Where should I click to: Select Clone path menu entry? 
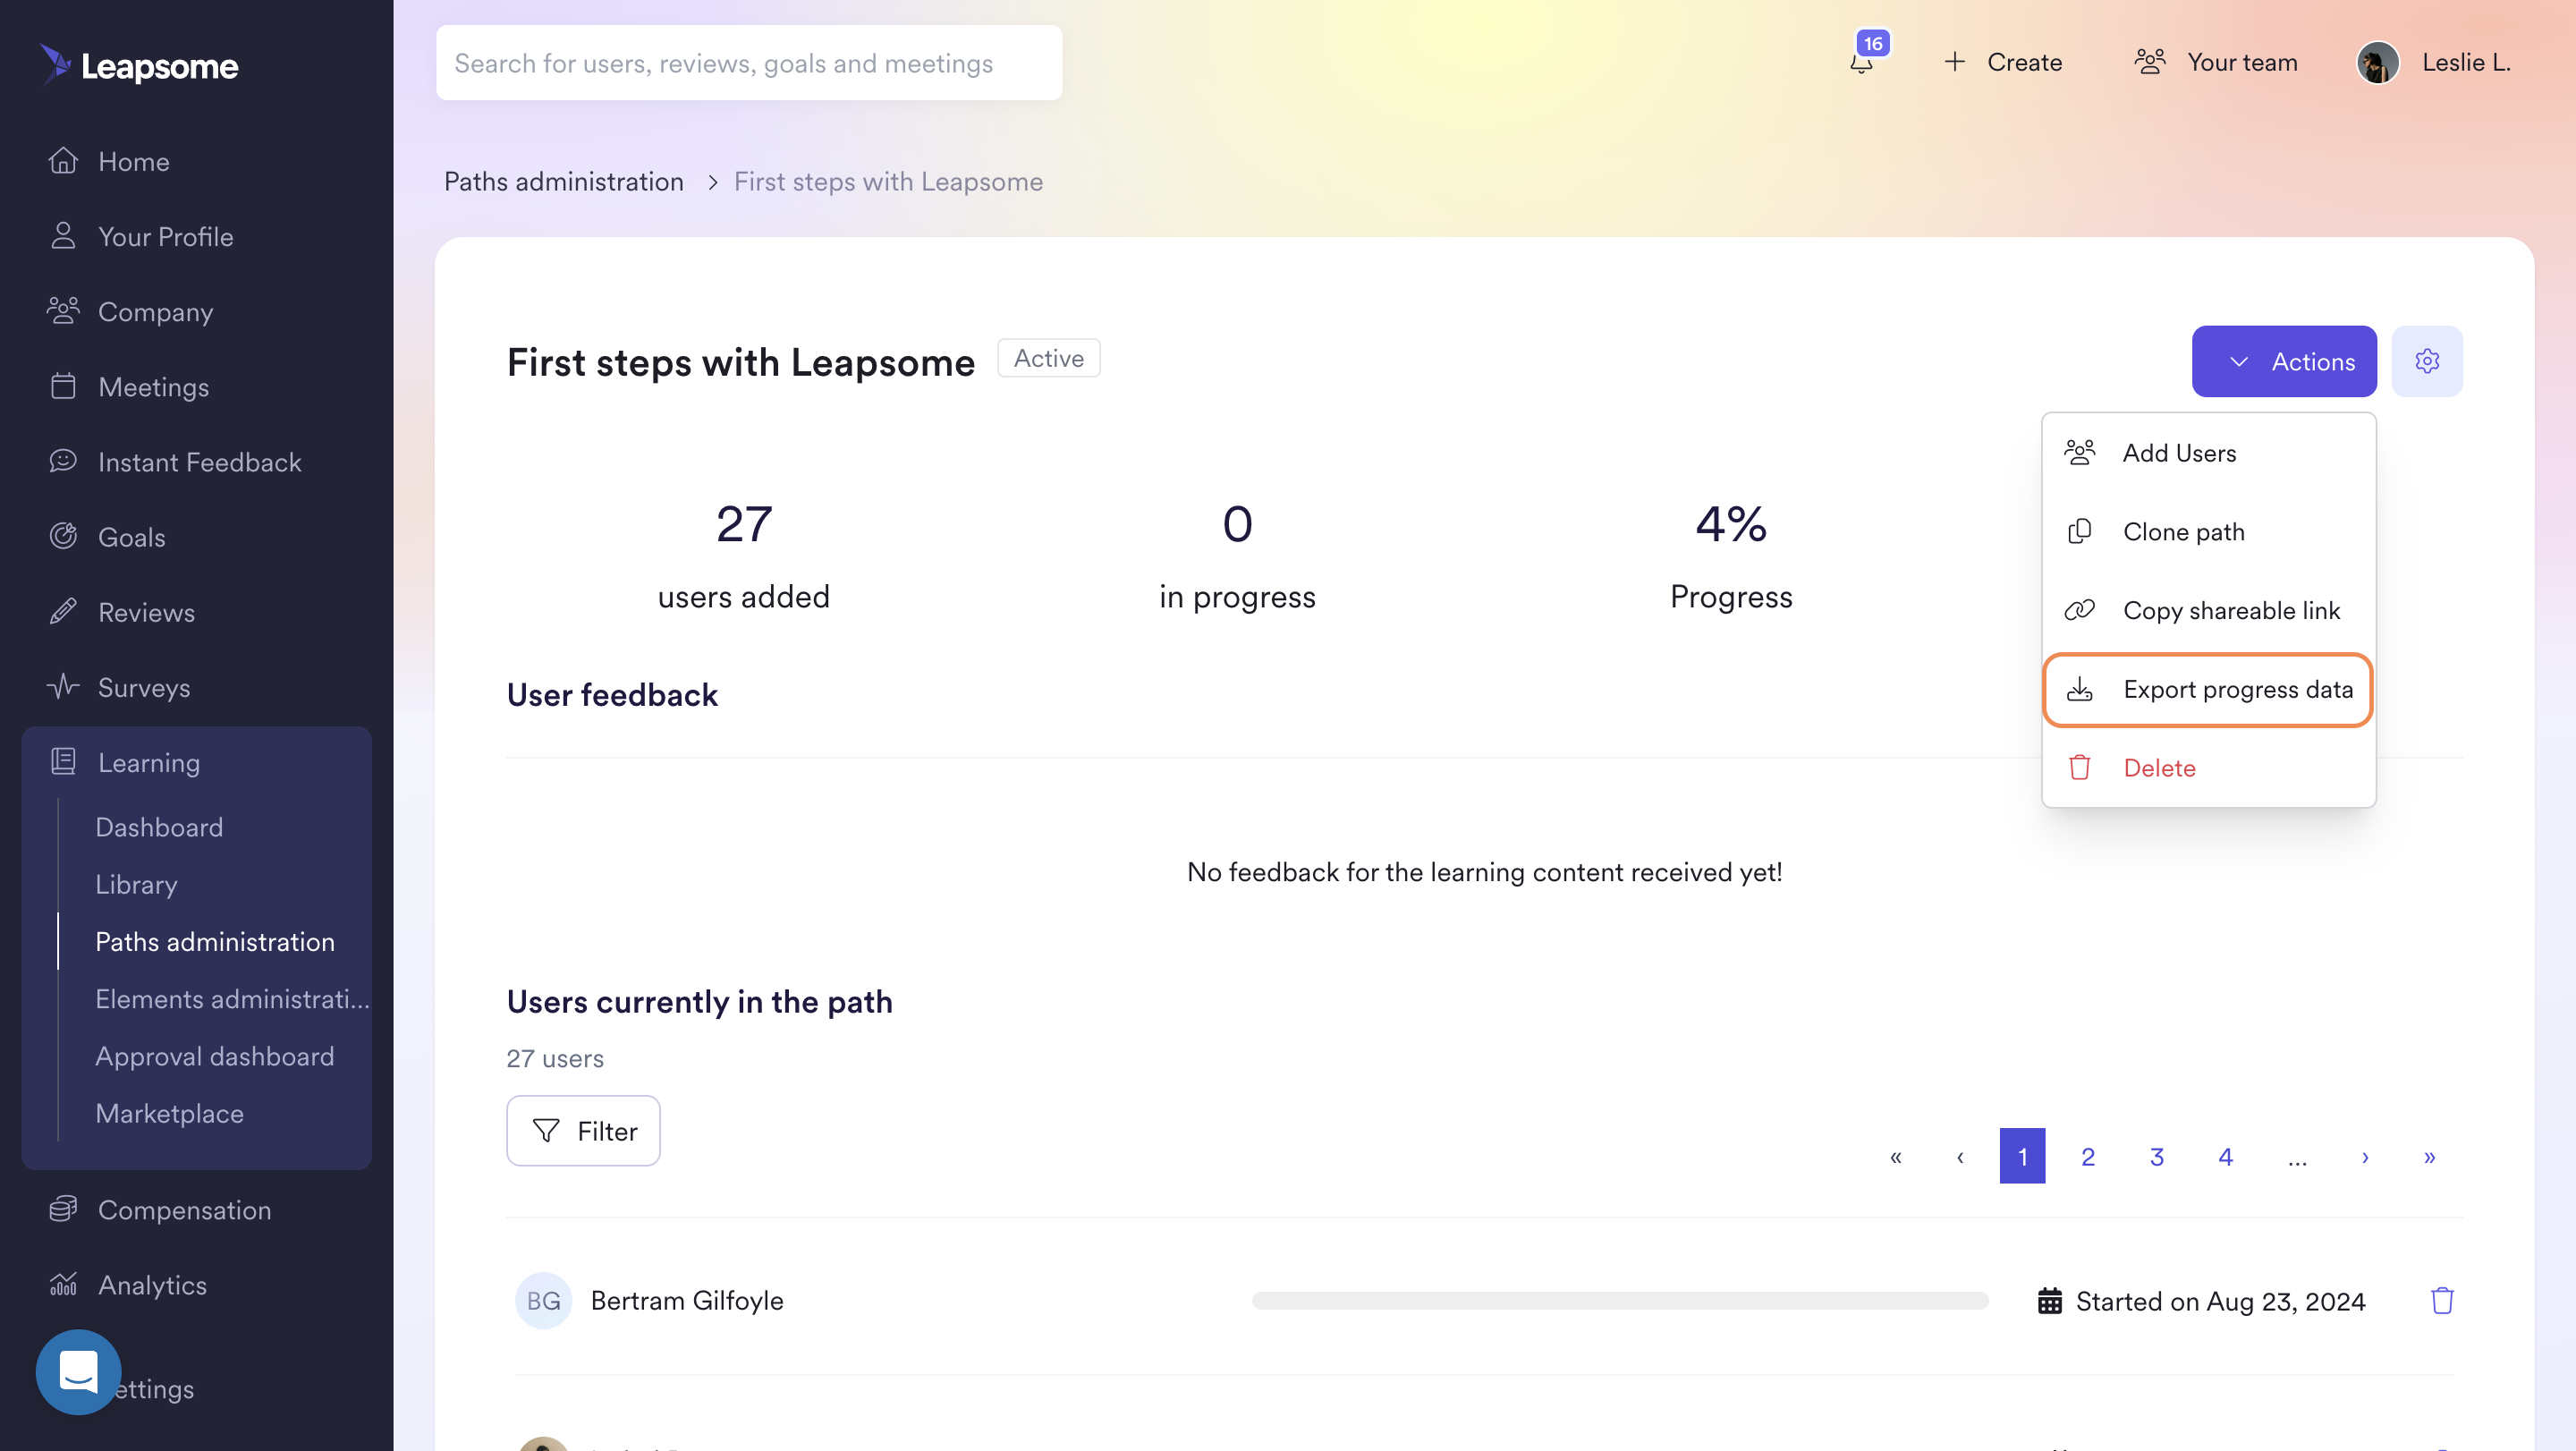pyautogui.click(x=2208, y=531)
